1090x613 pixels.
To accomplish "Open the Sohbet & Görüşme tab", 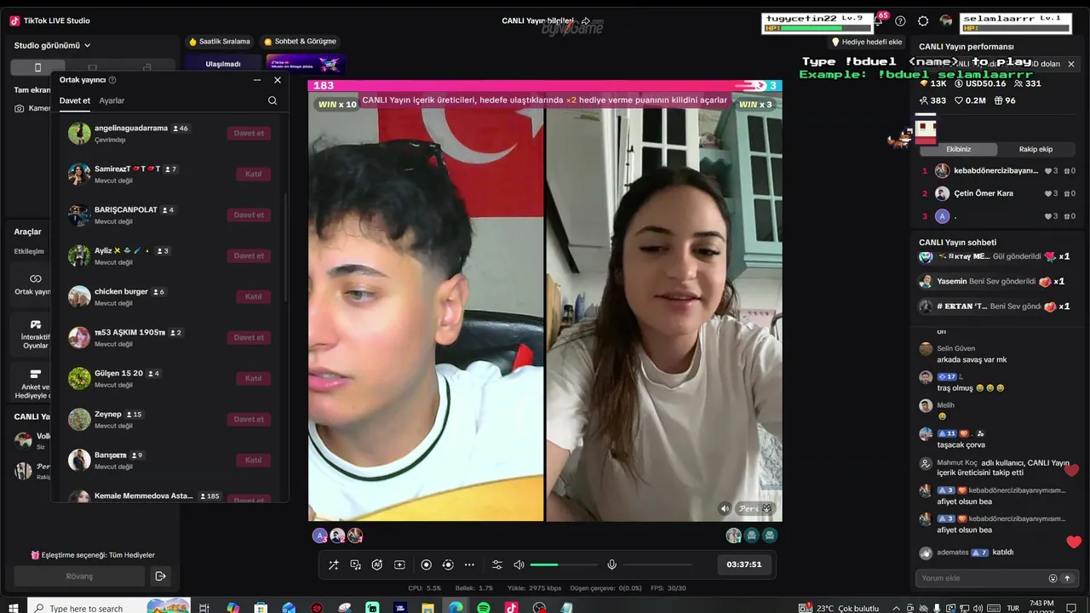I will 300,41.
